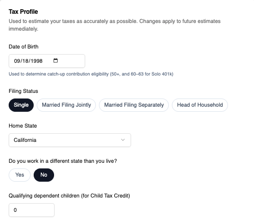Answer Yes to working in a different state
254x222 pixels.
point(19,175)
